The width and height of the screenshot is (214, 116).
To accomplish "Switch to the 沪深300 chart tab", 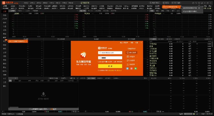I will click(20, 11).
